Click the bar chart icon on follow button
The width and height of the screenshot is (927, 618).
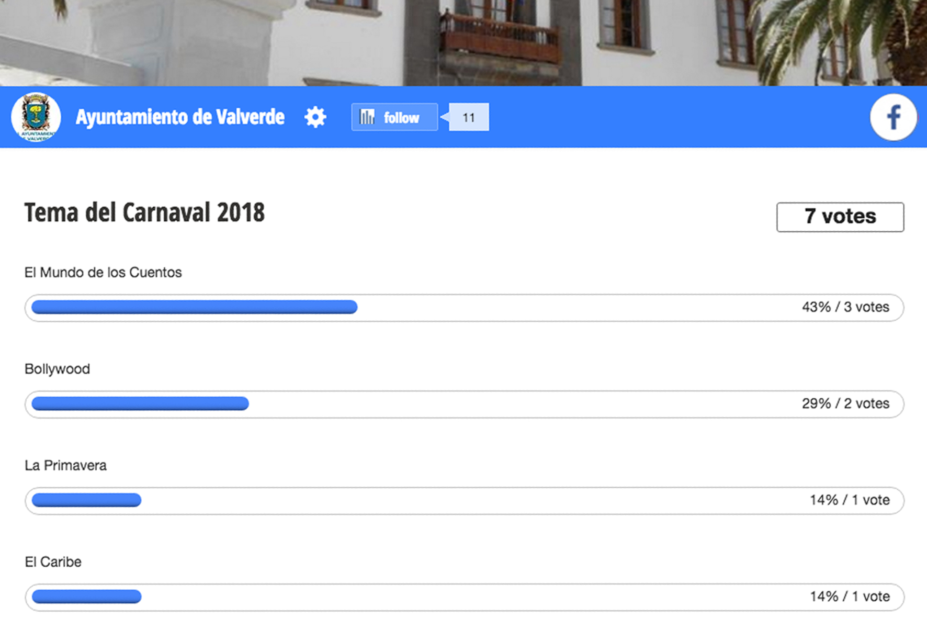[367, 117]
